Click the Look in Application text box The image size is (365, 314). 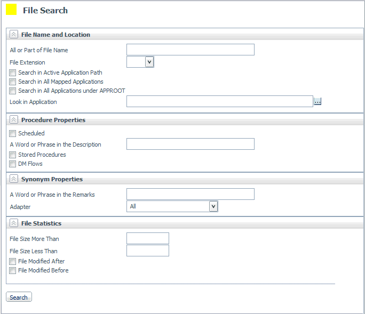[219, 101]
